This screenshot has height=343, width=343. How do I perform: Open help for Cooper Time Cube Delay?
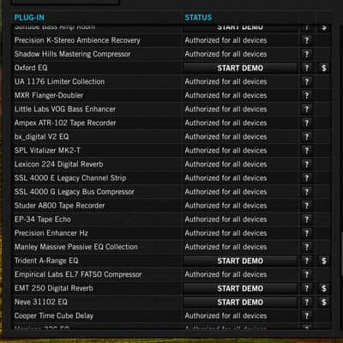(306, 316)
